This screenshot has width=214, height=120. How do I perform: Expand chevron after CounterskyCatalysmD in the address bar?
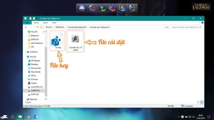tap(88, 27)
